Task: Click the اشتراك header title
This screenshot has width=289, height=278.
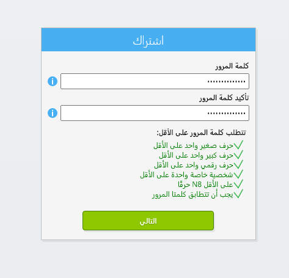Action: (x=148, y=41)
